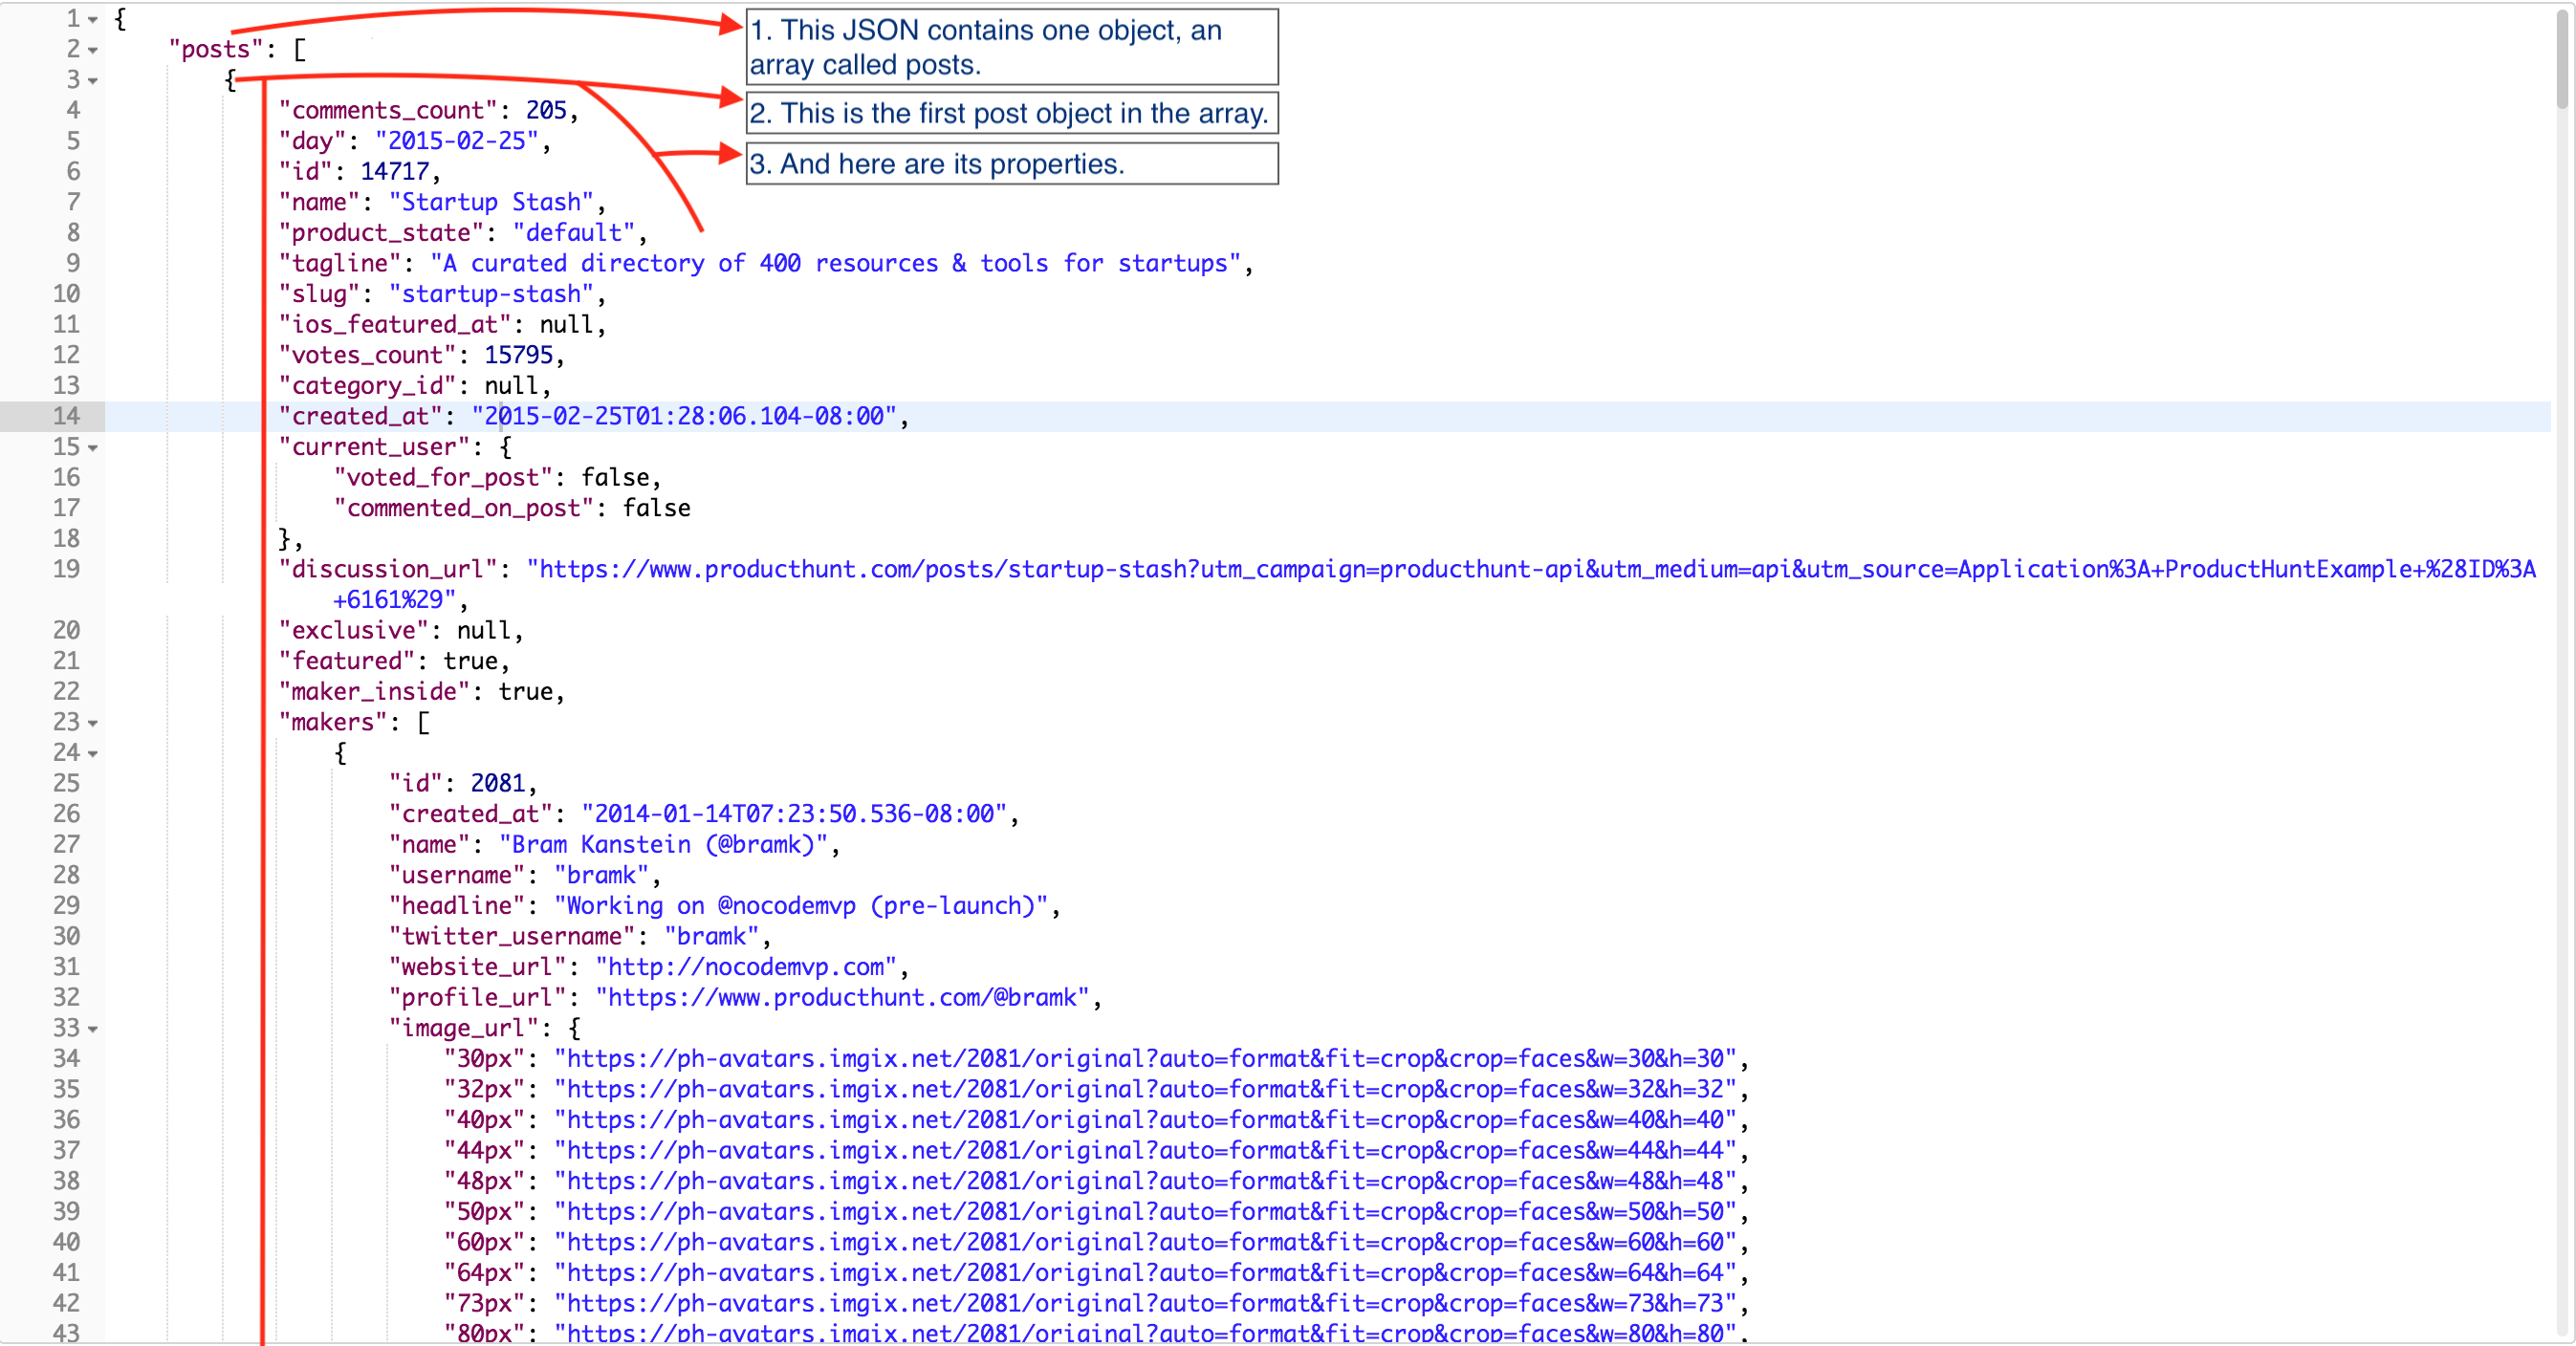The height and width of the screenshot is (1346, 2576).
Task: Click the "category_id" key
Action: [x=367, y=386]
